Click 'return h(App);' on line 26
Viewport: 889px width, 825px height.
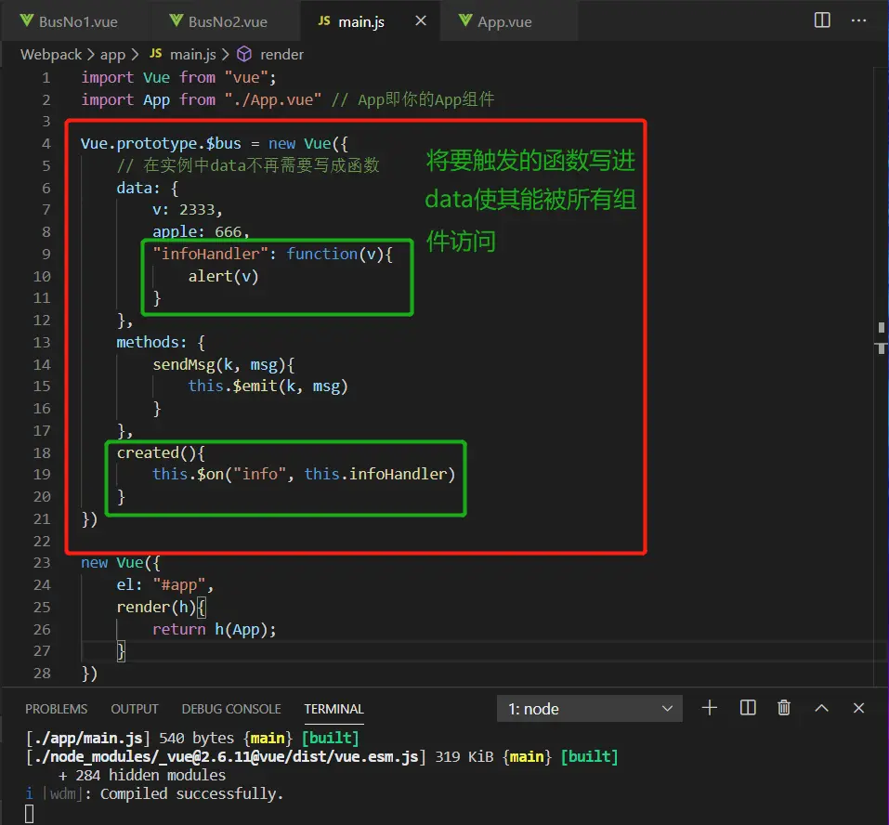[x=215, y=629]
